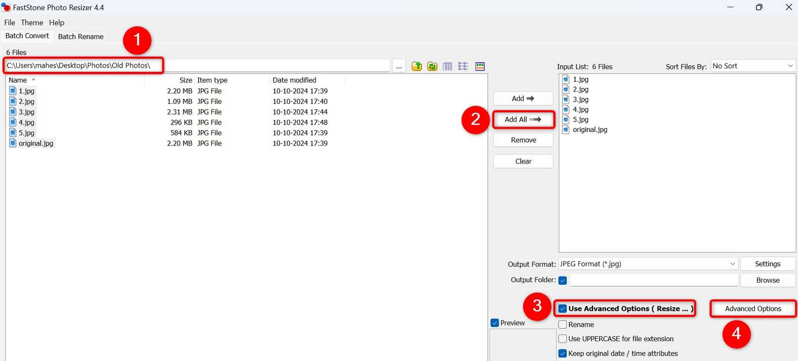Image resolution: width=798 pixels, height=361 pixels.
Task: Uncheck Use Advanced Options (Resize) checkbox
Action: click(x=562, y=309)
